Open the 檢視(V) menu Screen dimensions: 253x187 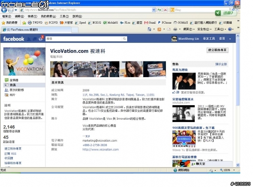click(x=32, y=16)
